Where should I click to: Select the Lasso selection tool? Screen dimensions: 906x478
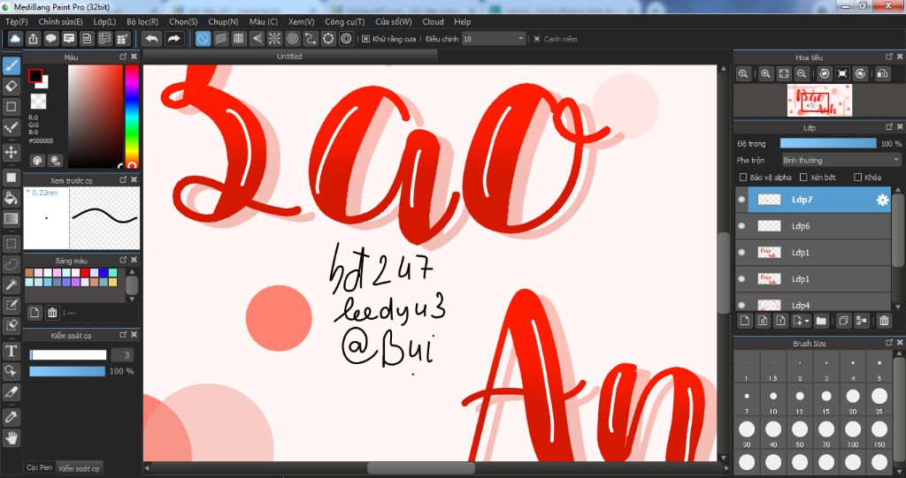coord(12,264)
